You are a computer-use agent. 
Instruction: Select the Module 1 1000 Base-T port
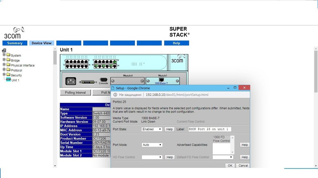click(161, 80)
